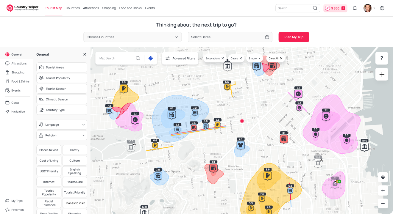Open the Choose Countries dropdown
The image size is (393, 214).
[x=132, y=37]
